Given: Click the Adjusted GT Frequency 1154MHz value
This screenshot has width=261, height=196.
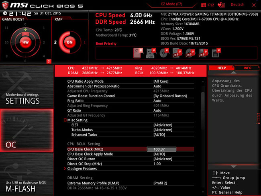Looking at the screenshot, I should point(161,115).
